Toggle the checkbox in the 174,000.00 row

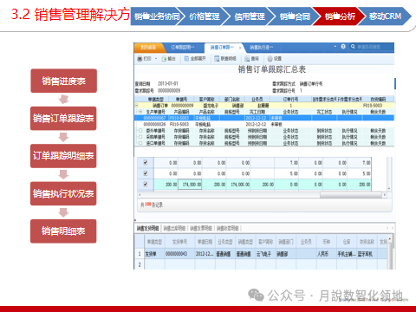(x=146, y=185)
